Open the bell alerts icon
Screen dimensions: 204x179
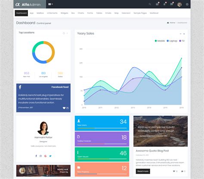[x=164, y=4]
